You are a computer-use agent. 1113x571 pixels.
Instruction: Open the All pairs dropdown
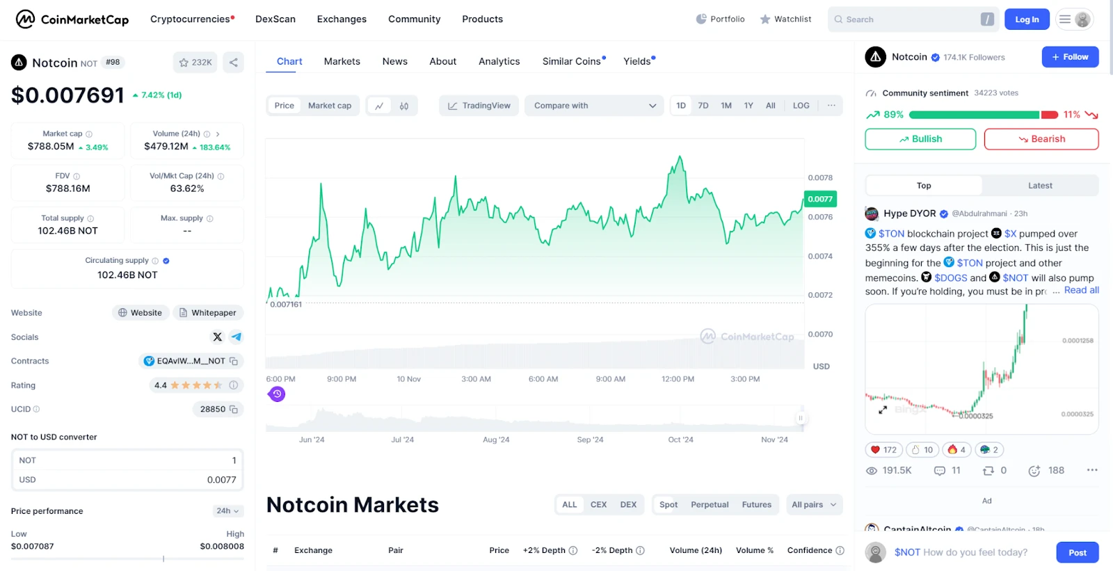[813, 505]
